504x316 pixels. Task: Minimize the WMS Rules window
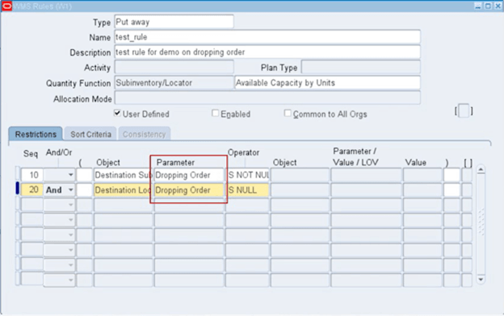pos(478,6)
